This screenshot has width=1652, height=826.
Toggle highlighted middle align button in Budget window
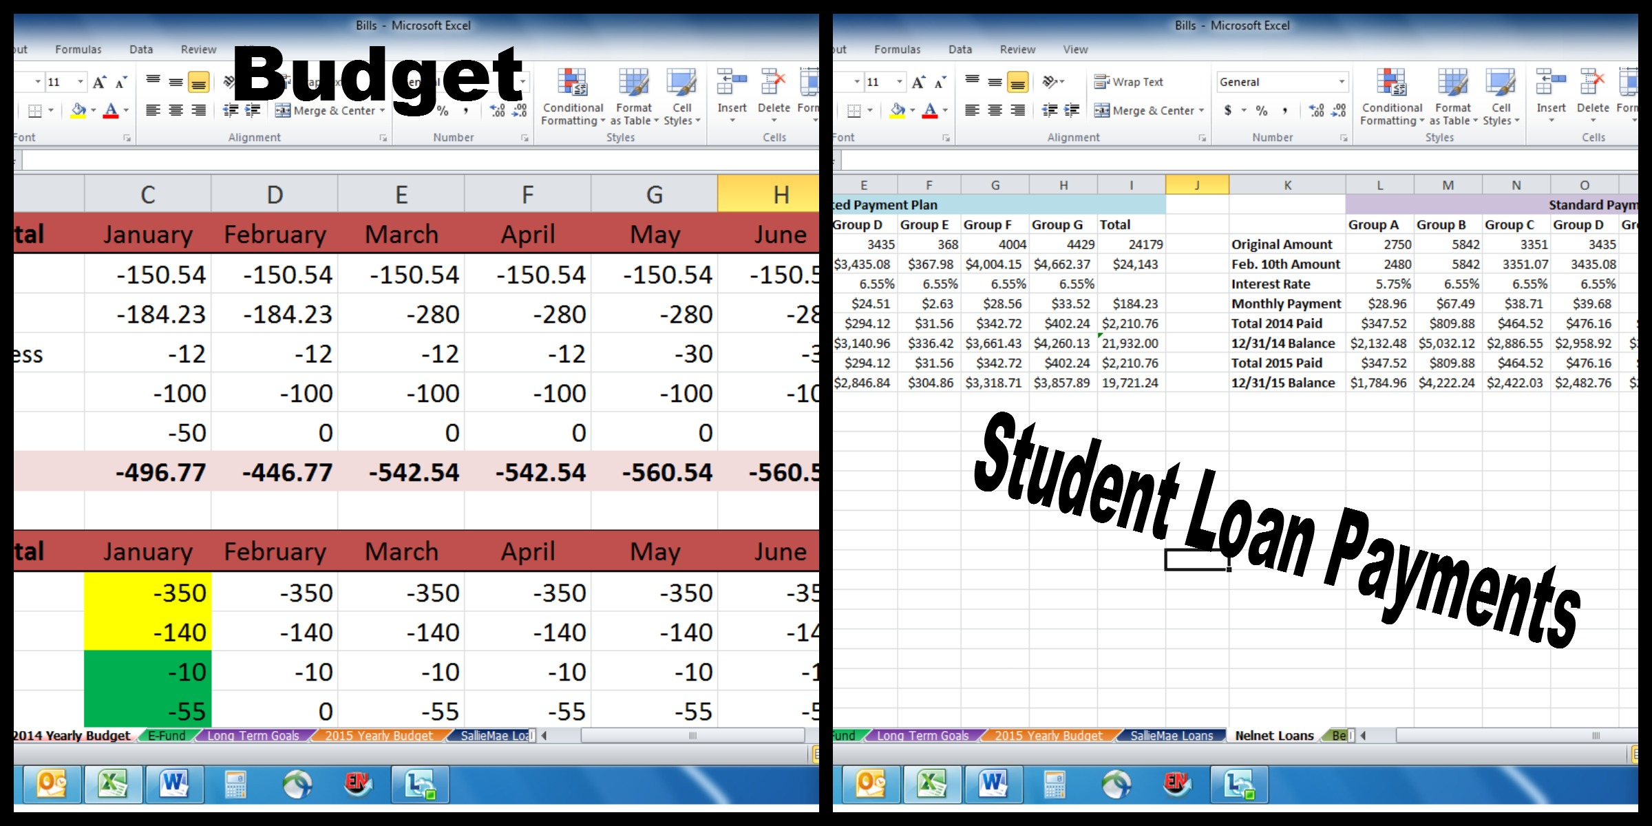click(198, 82)
